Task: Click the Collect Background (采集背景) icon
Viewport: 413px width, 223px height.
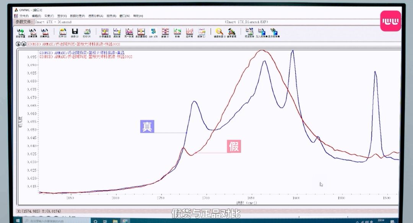Action: click(33, 33)
